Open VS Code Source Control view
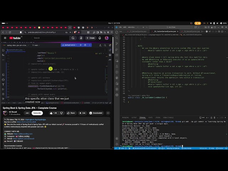 117,43
